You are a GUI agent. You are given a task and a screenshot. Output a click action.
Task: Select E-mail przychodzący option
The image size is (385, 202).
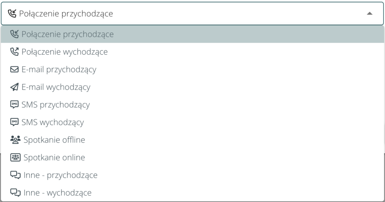(x=59, y=70)
